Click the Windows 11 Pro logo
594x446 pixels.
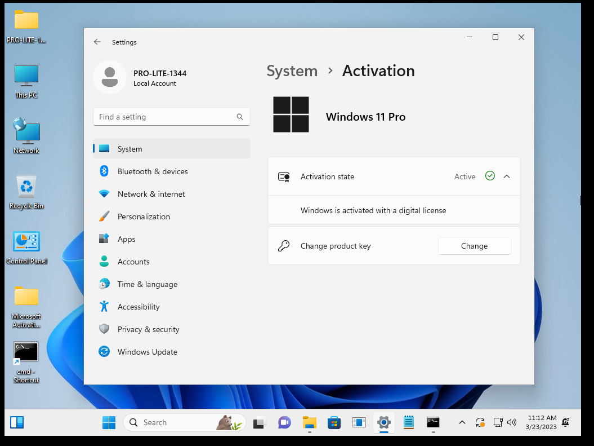click(291, 114)
